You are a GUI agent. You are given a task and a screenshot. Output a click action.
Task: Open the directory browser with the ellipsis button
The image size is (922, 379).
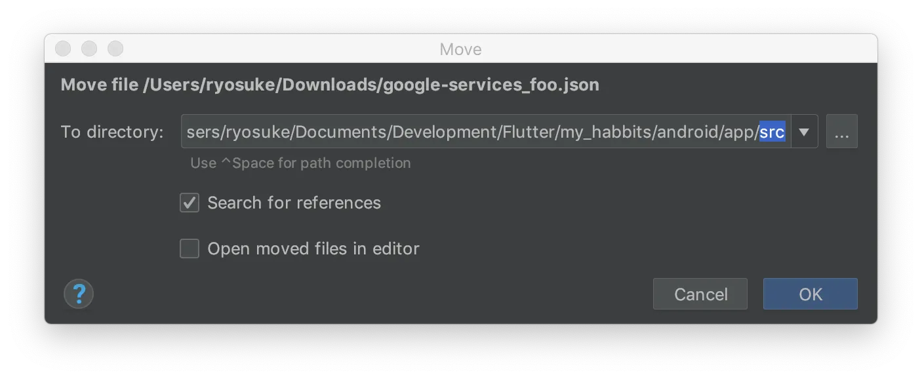[841, 132]
